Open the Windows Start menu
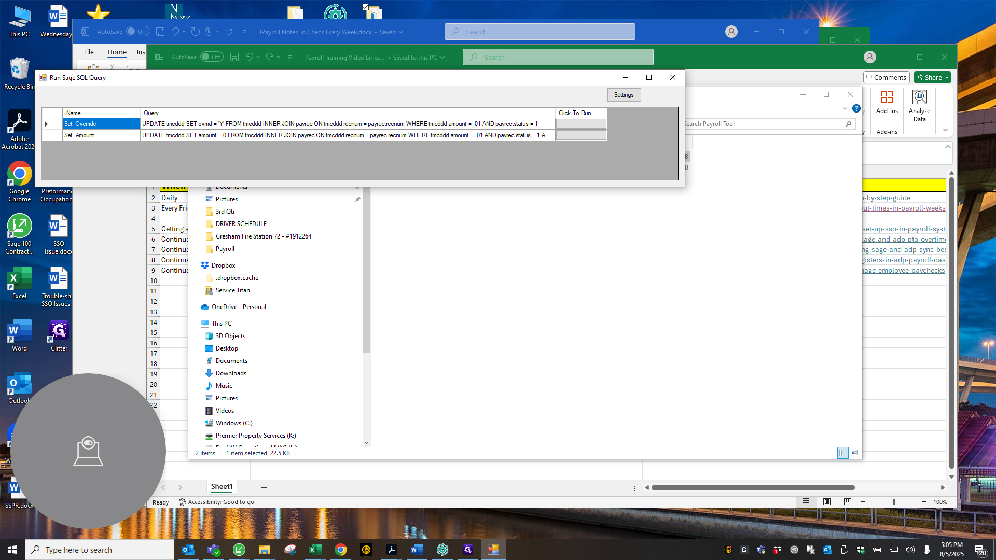 coord(12,550)
